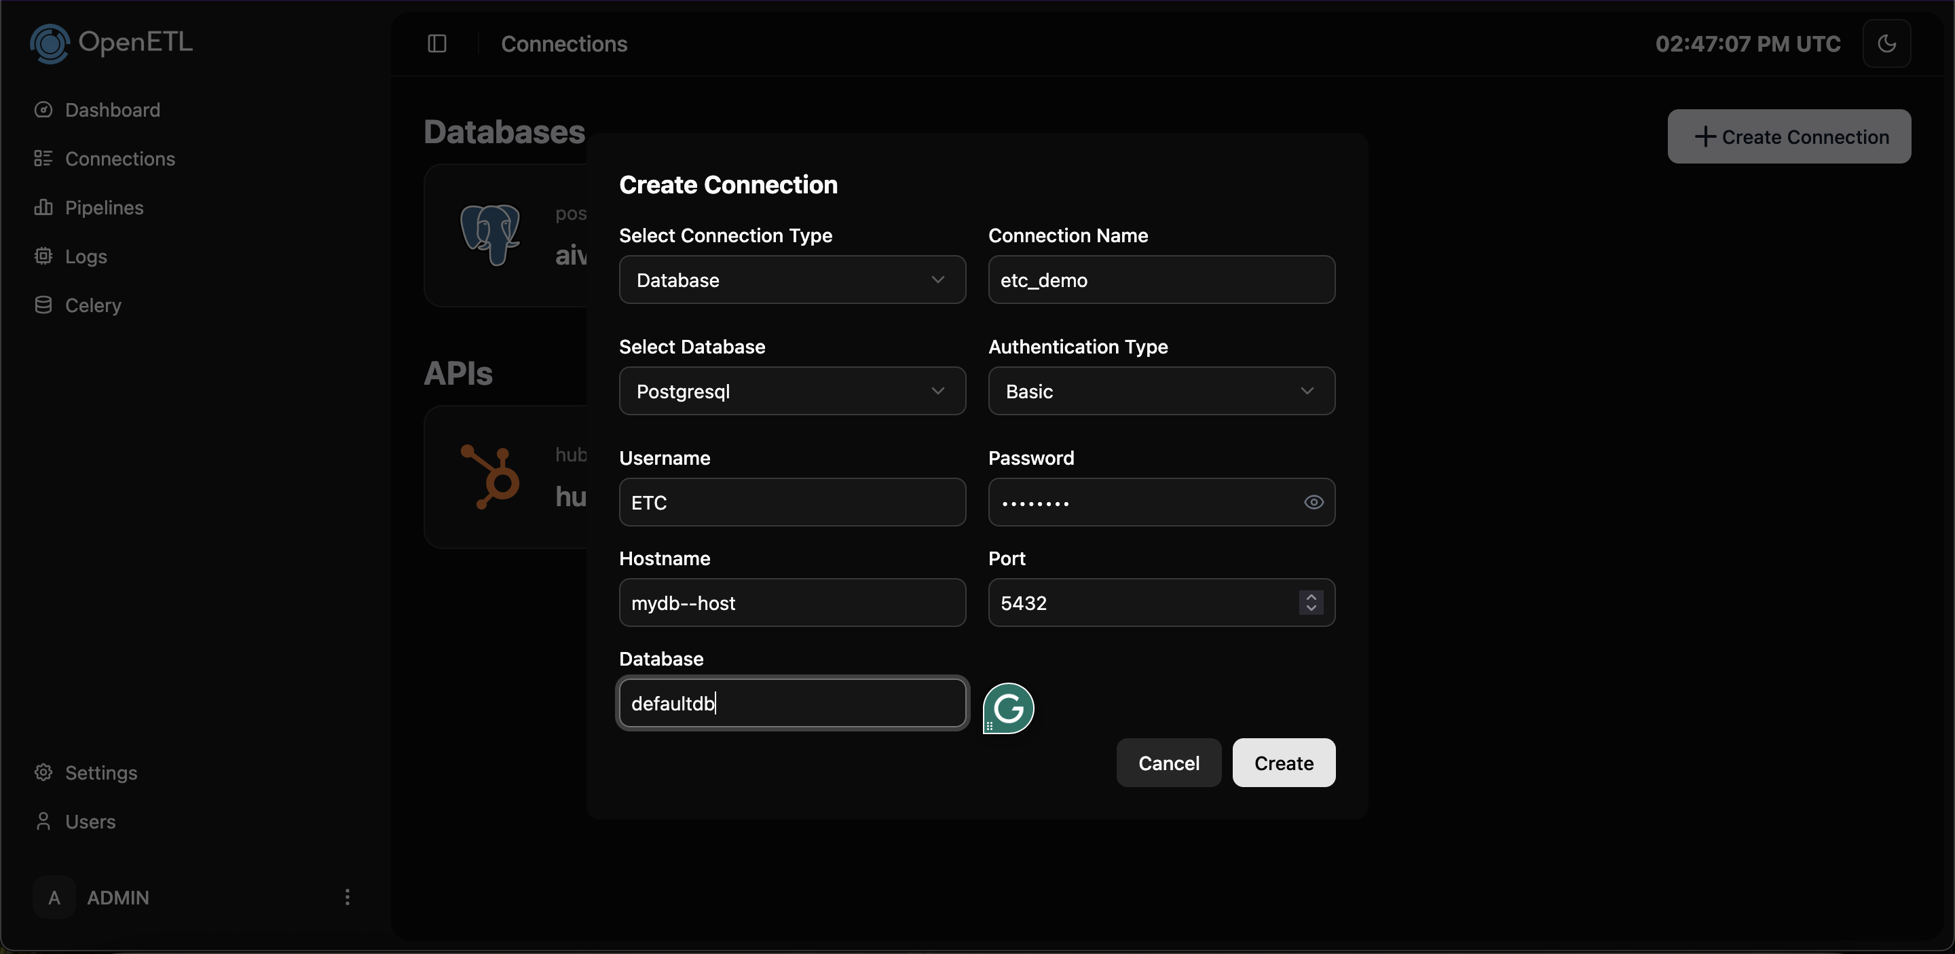Open the Select Connection Type dropdown
The image size is (1955, 954).
tap(792, 280)
